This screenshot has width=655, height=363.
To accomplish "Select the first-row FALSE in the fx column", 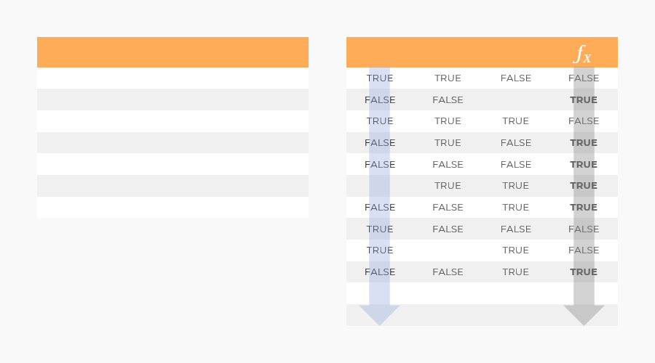I will (x=584, y=78).
